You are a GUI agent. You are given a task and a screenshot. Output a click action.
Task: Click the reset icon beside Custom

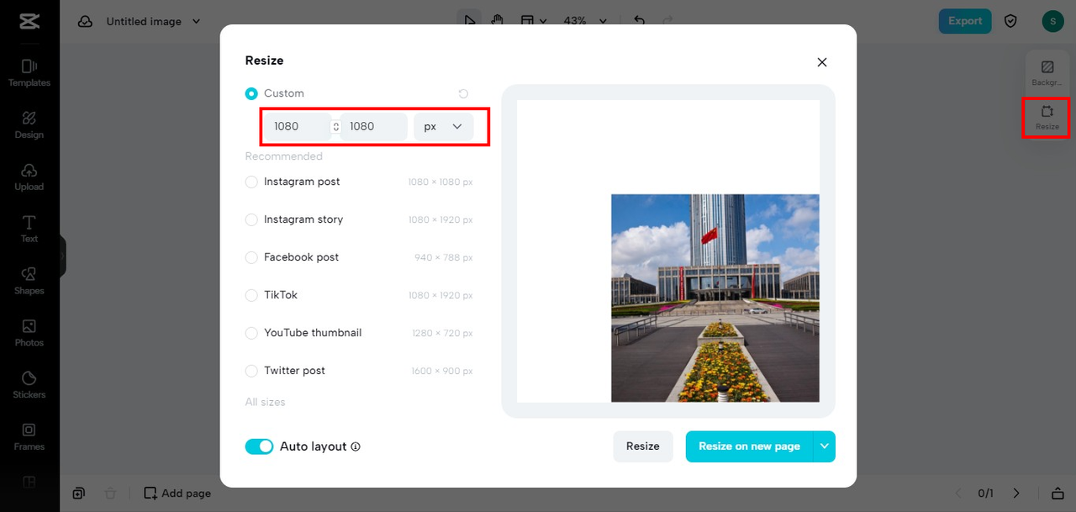[x=463, y=93]
